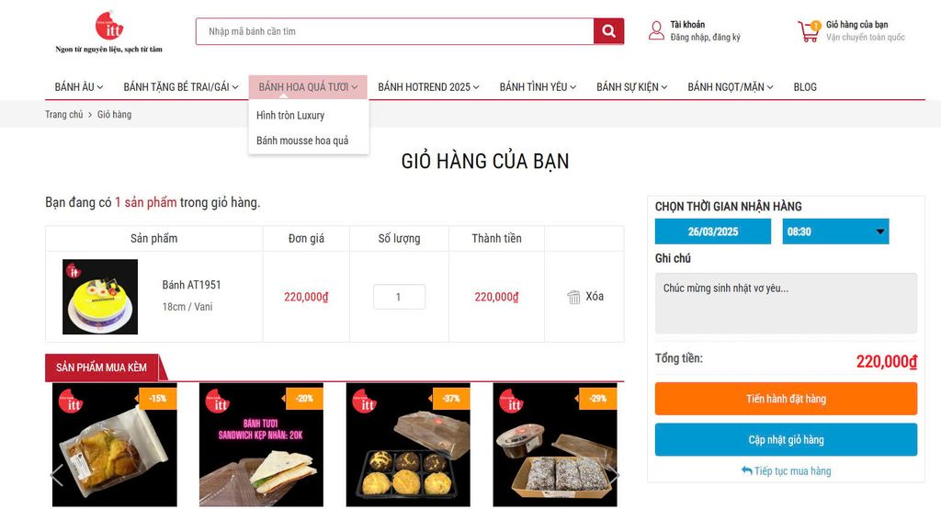Click the orange Tiến hành đặt hàng button
Image resolution: width=941 pixels, height=509 pixels.
click(x=786, y=399)
